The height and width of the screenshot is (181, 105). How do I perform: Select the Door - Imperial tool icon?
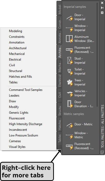70,18
